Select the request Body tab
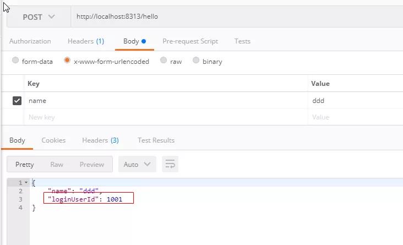This screenshot has height=245, width=403. (134, 41)
